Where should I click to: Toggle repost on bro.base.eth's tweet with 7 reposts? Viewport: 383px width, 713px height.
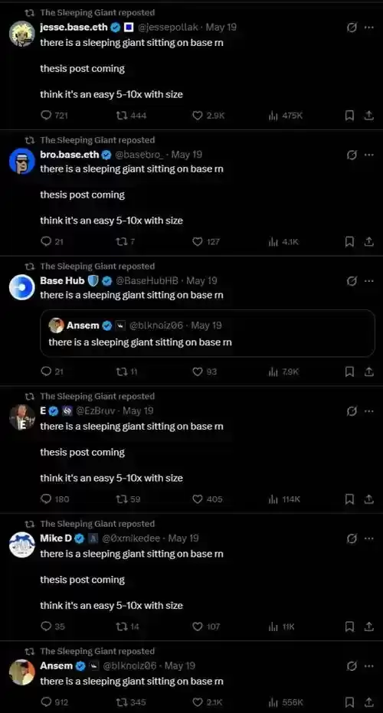click(126, 242)
